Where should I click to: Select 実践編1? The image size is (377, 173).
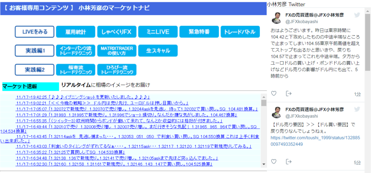point(35,51)
